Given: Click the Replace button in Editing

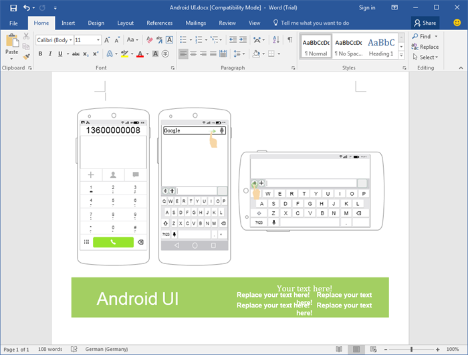Looking at the screenshot, I should [425, 47].
